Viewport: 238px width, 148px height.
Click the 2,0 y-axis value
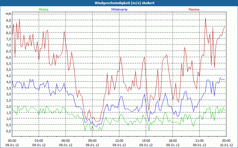tap(9, 106)
